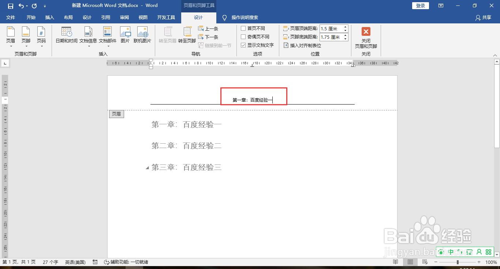Switch to 插入 tab
Image resolution: width=500 pixels, height=269 pixels.
49,18
